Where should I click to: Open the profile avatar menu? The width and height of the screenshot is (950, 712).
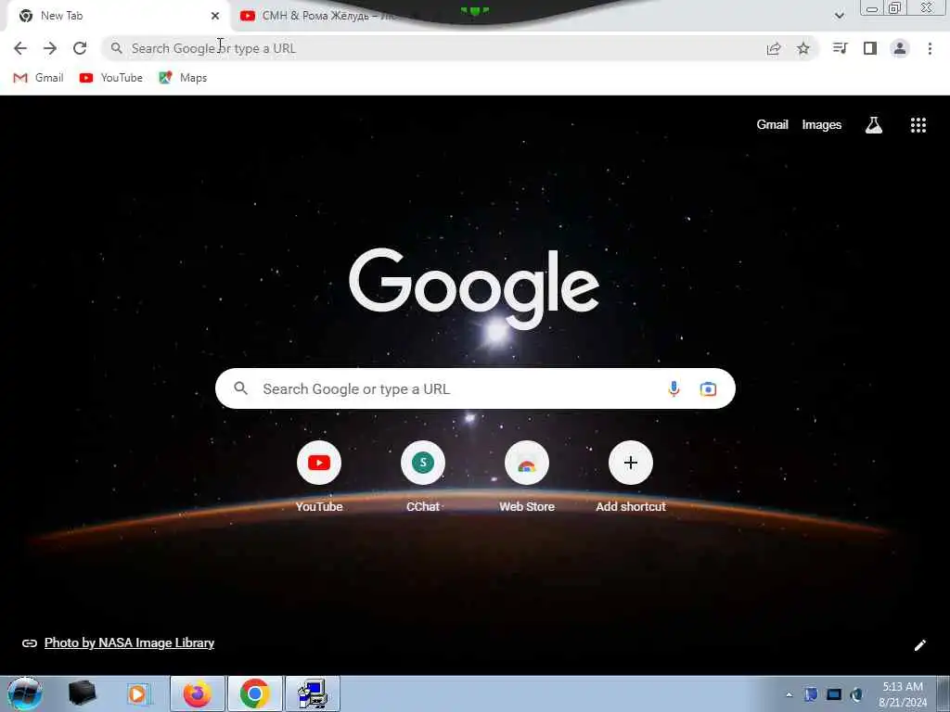900,48
